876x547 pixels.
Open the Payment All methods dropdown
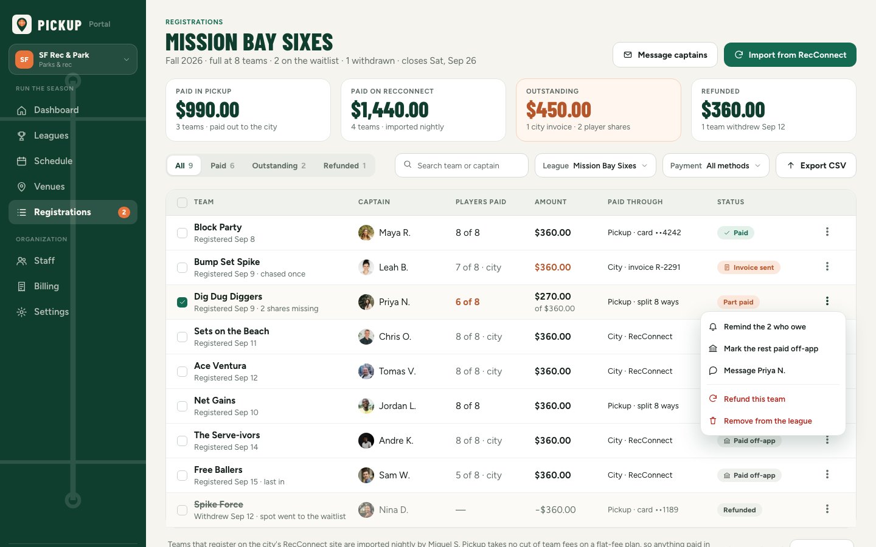coord(715,165)
